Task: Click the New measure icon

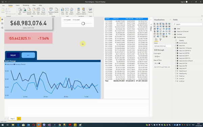Action: 78,11
